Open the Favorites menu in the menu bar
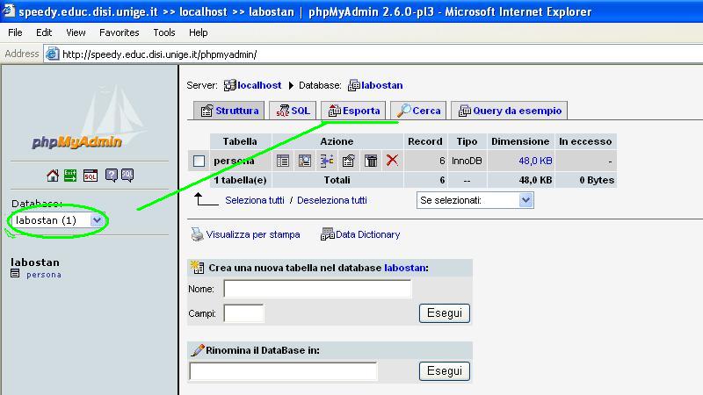Image resolution: width=703 pixels, height=395 pixels. pyautogui.click(x=119, y=32)
